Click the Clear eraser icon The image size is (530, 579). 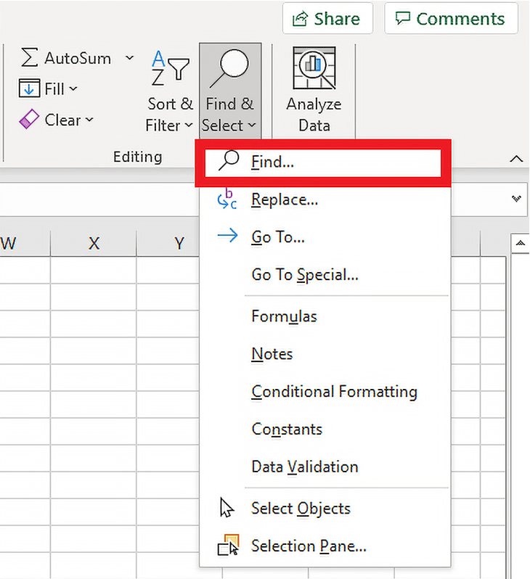coord(29,119)
